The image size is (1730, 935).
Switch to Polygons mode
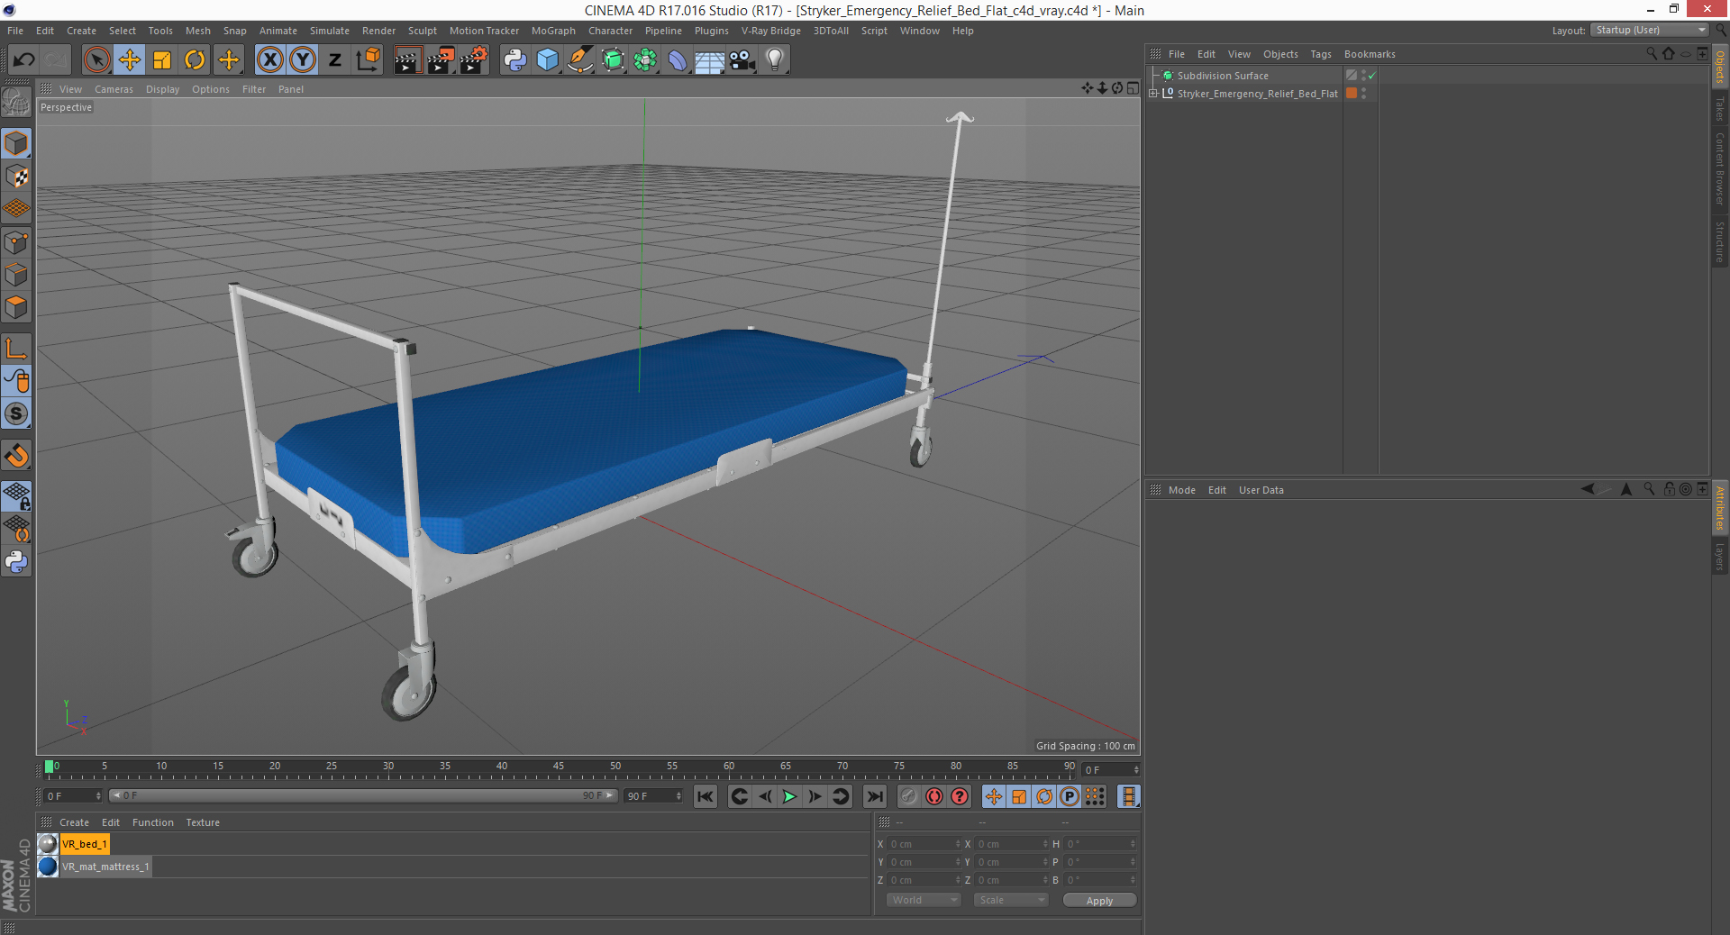16,307
